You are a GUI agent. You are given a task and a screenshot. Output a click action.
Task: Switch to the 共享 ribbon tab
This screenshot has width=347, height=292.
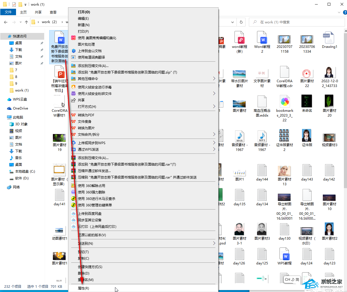click(x=38, y=12)
